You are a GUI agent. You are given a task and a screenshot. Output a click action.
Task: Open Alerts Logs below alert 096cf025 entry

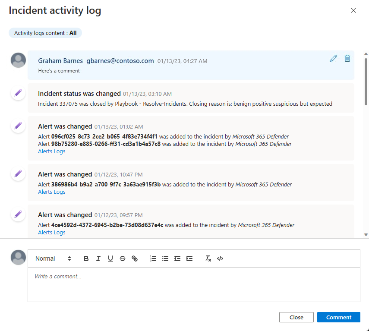tap(51, 151)
